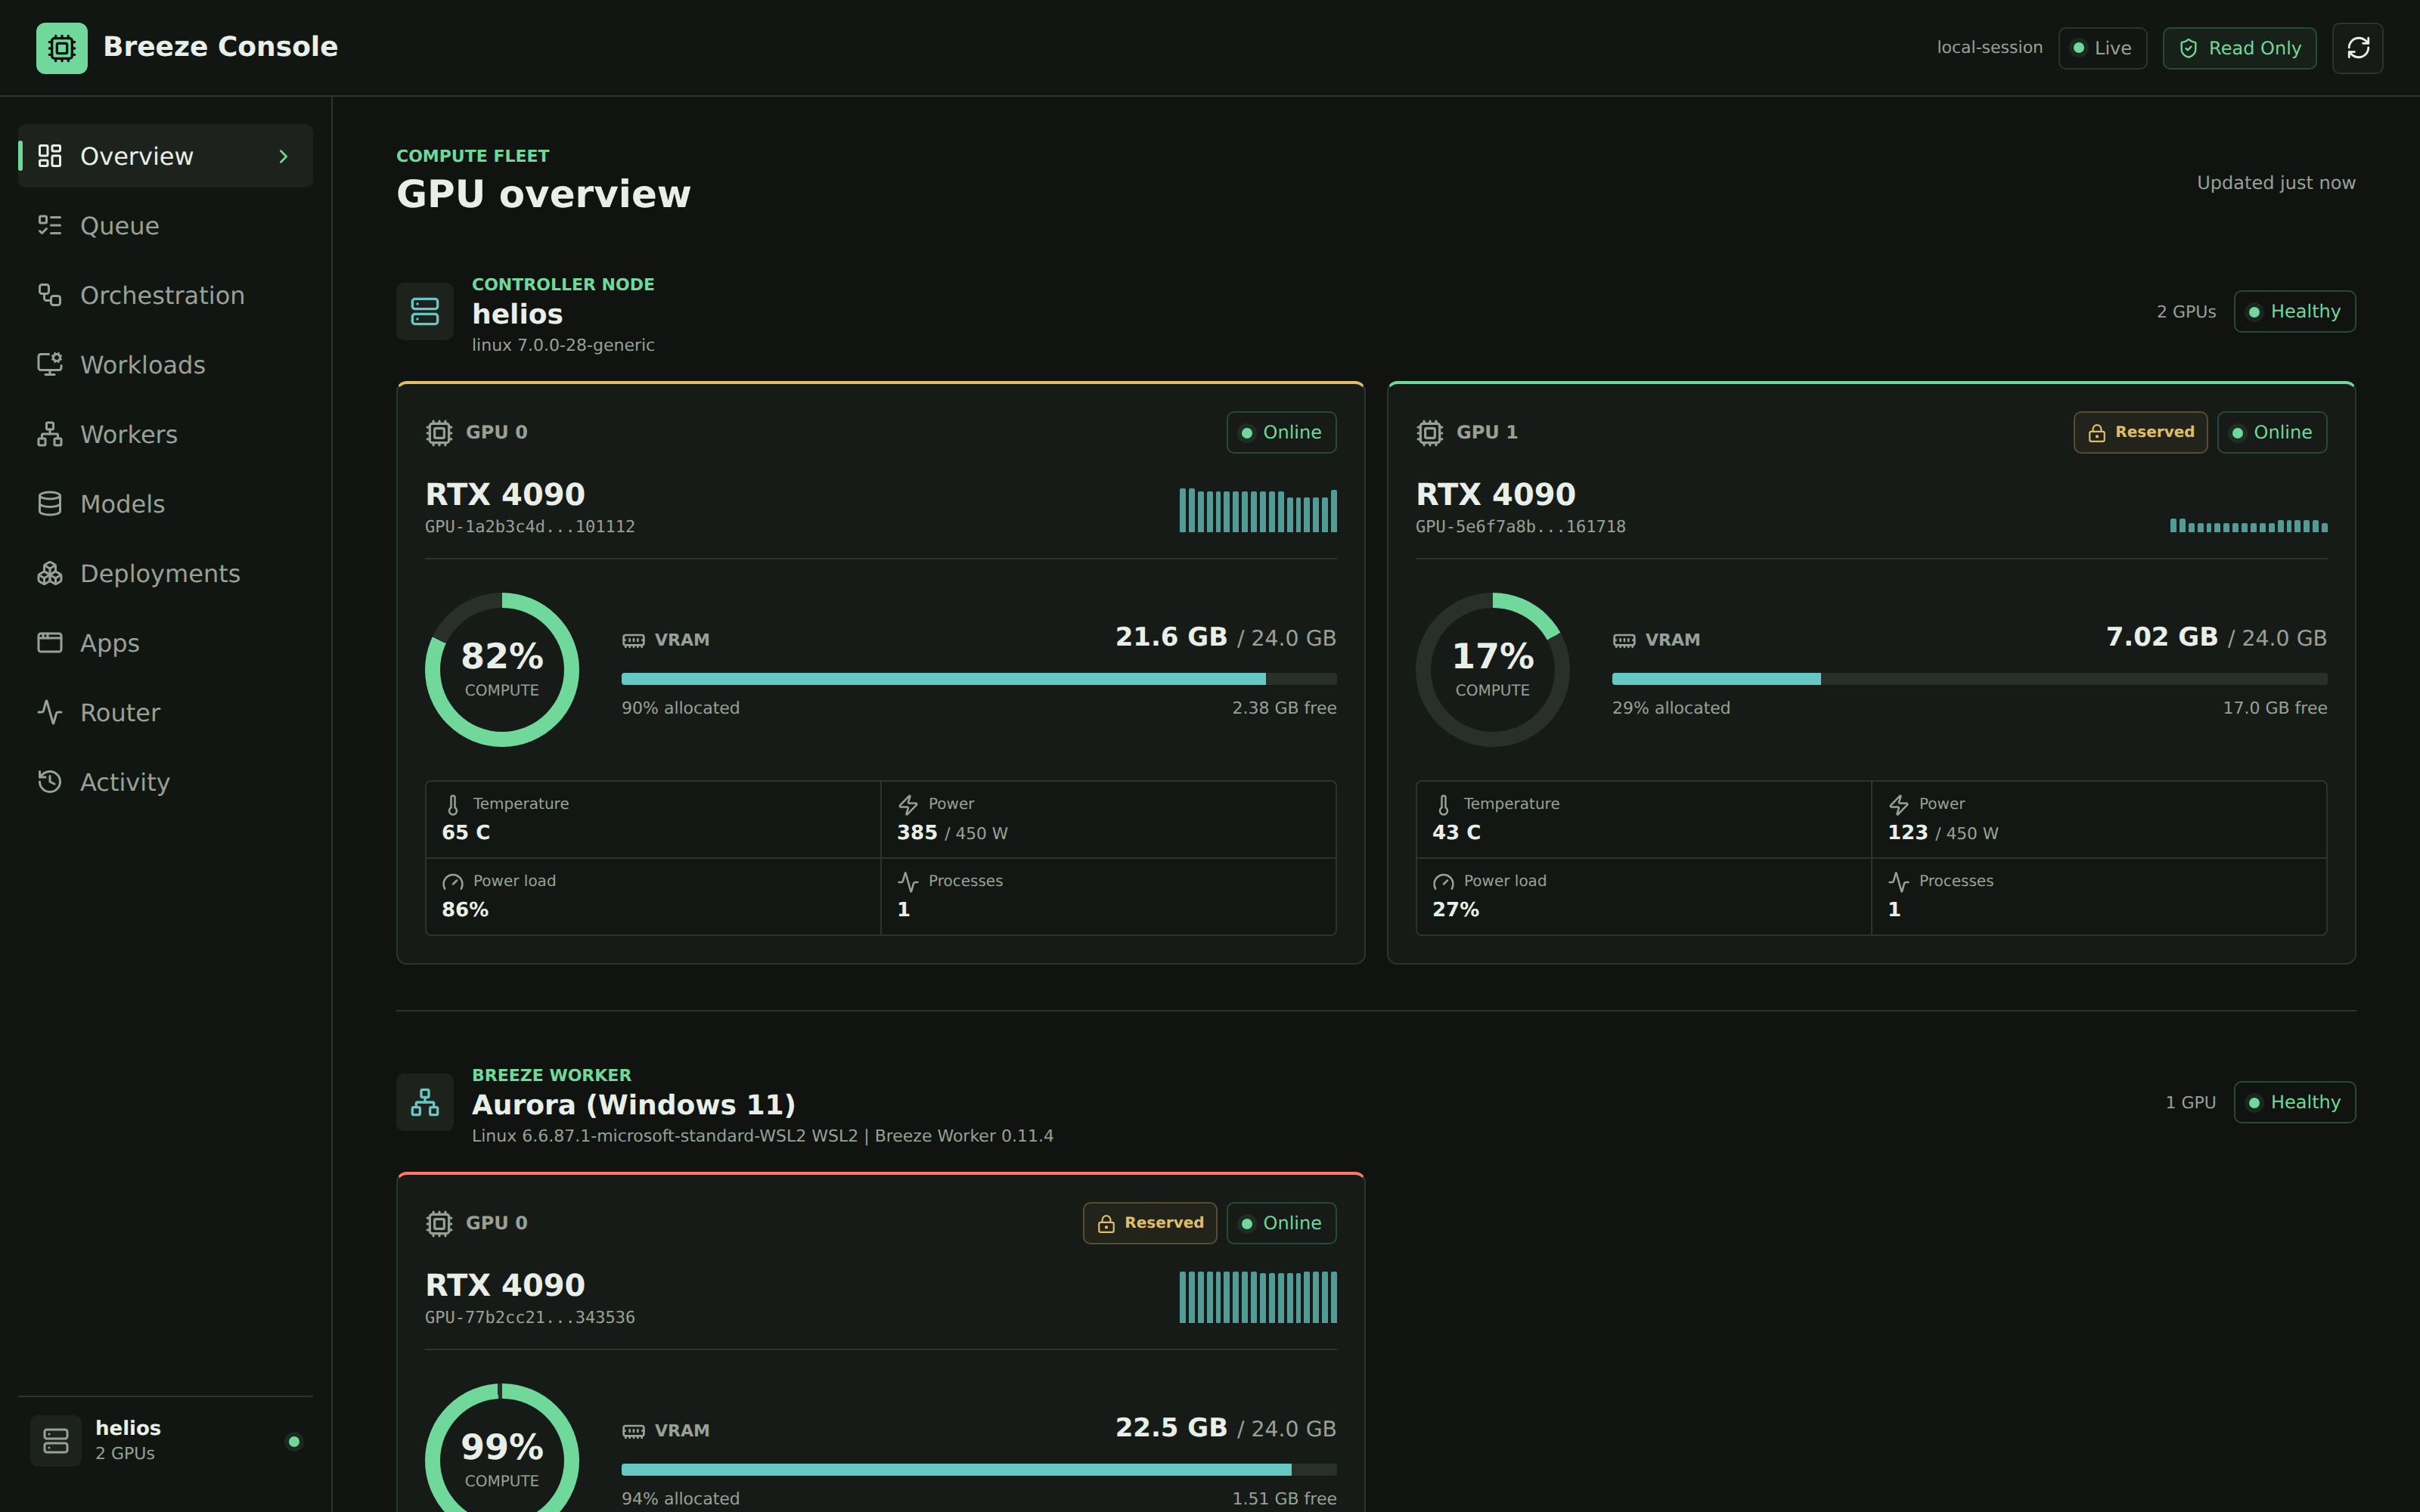Click the refresh icon button in the header
This screenshot has width=2420, height=1512.
point(2357,48)
